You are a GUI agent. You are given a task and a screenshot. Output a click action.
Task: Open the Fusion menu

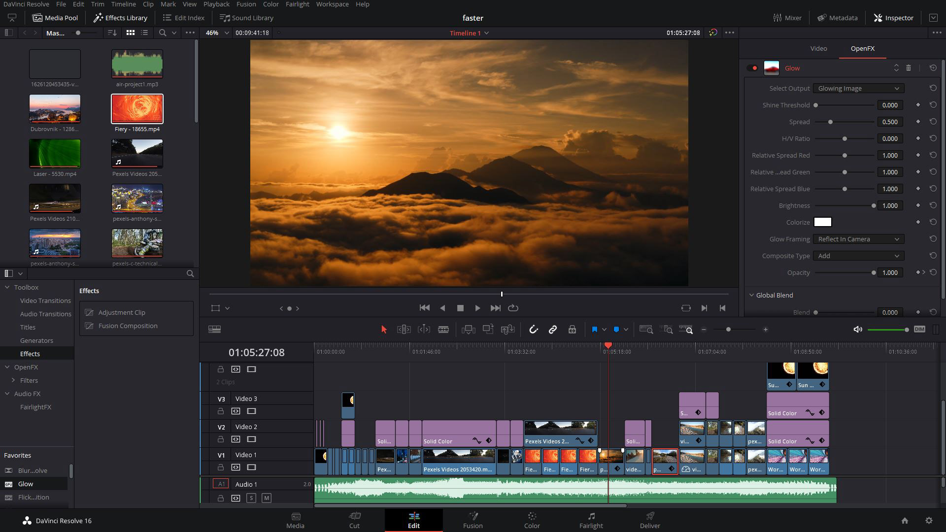246,4
